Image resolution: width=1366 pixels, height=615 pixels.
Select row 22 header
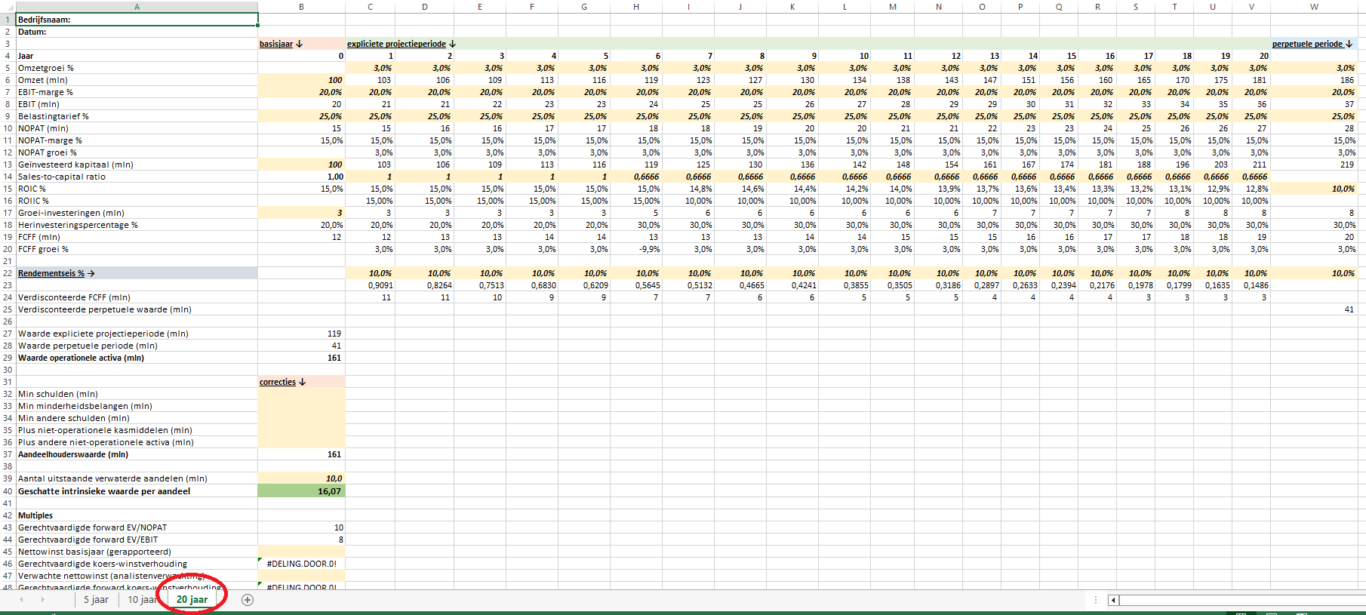tap(8, 273)
